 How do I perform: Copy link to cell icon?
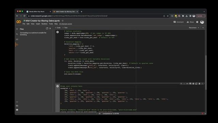[x=187, y=84]
